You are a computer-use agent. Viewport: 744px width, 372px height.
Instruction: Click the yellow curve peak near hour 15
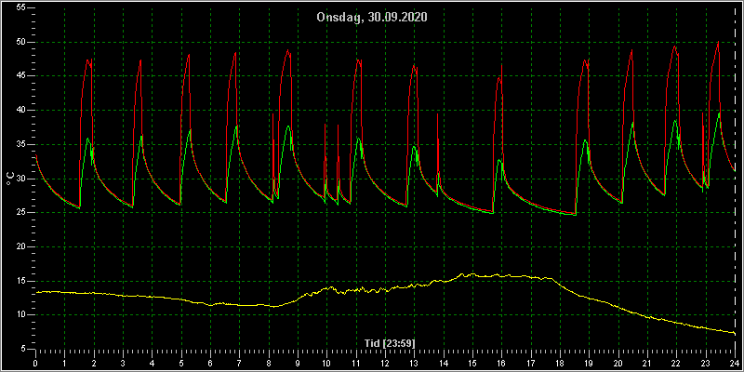click(x=462, y=273)
